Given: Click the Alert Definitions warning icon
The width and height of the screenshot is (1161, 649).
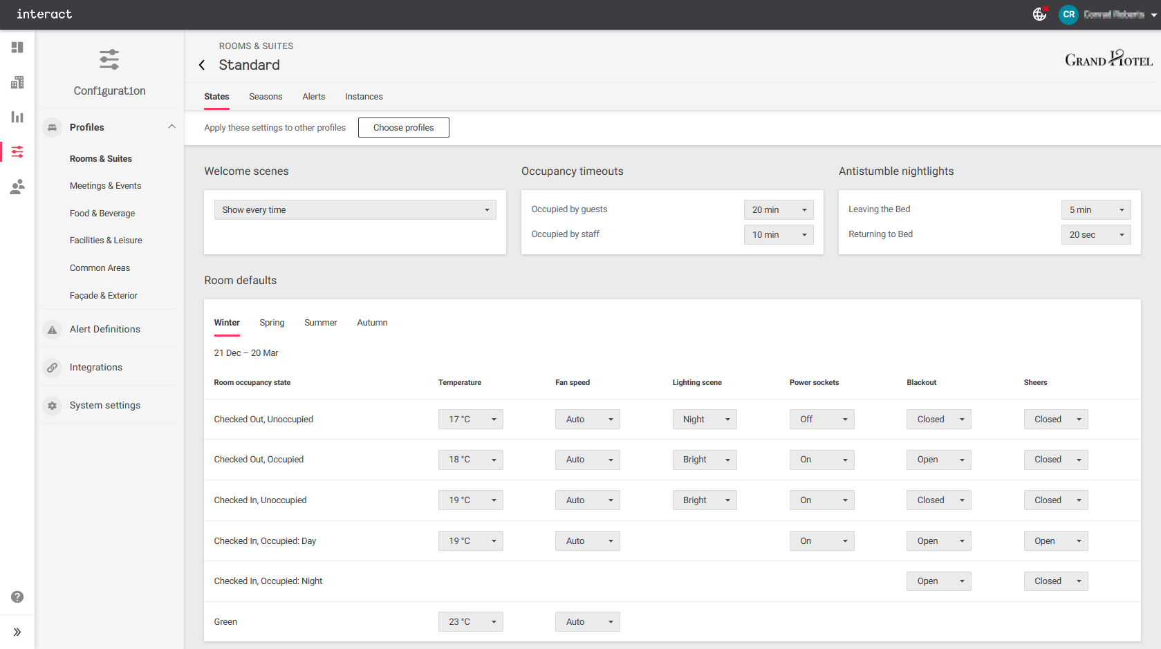Looking at the screenshot, I should pos(52,329).
